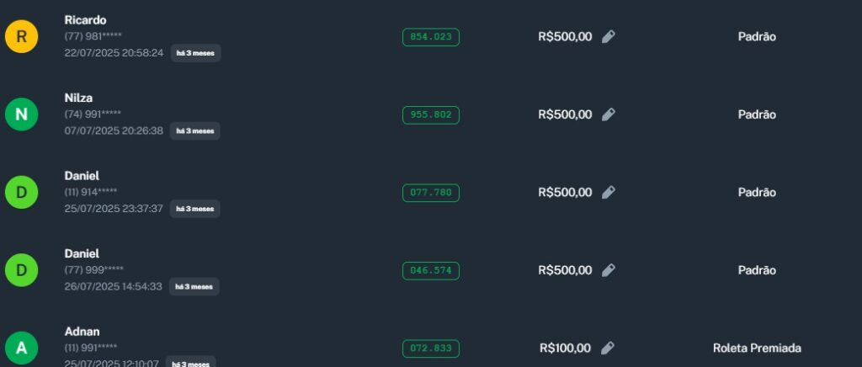Click the Roleta Premiada label
Viewport: 862px width, 367px height.
coord(757,348)
